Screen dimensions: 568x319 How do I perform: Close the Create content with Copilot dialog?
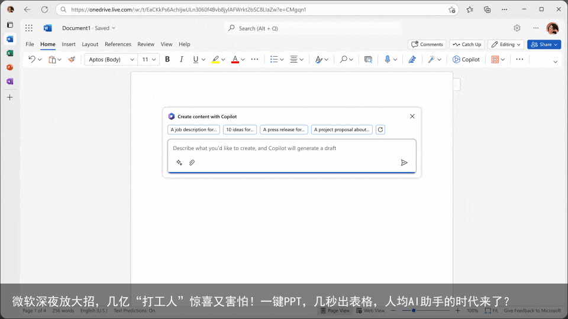point(412,116)
